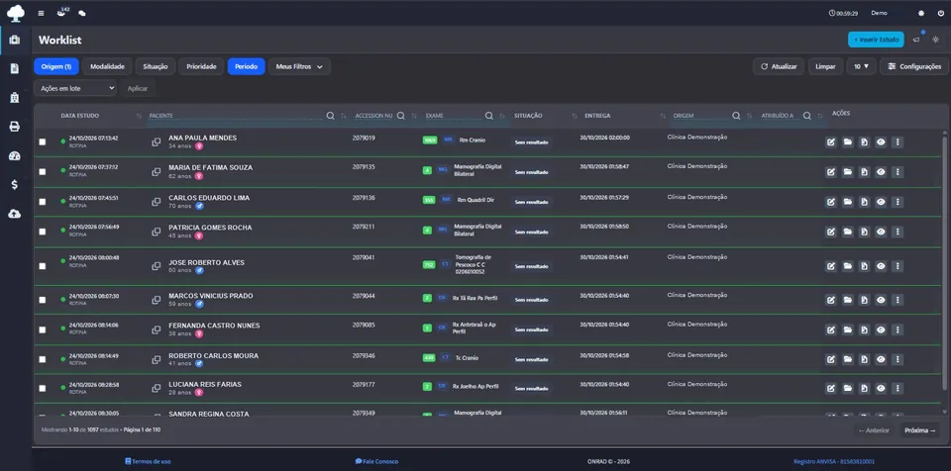This screenshot has height=471, width=951.
Task: Select Marcos Vinicius Prado row checkbox
Action: tap(42, 300)
